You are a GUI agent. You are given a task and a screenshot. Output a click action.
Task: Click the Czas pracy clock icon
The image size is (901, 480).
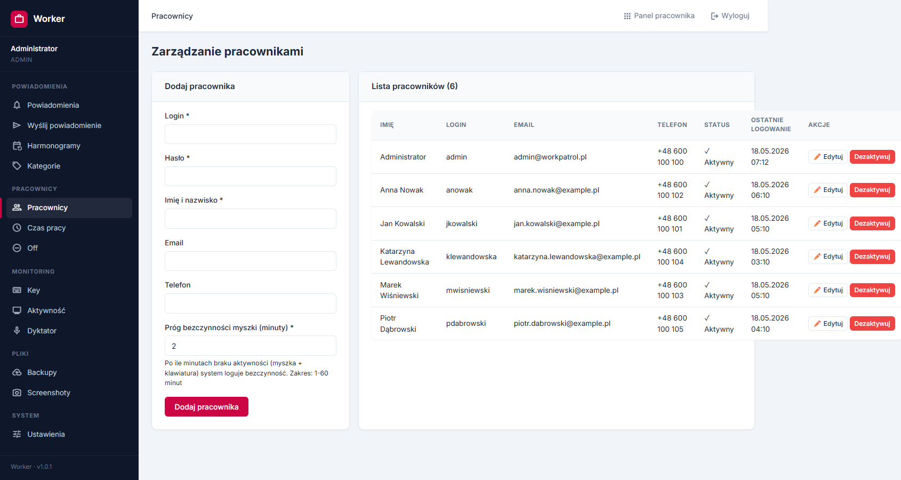17,228
